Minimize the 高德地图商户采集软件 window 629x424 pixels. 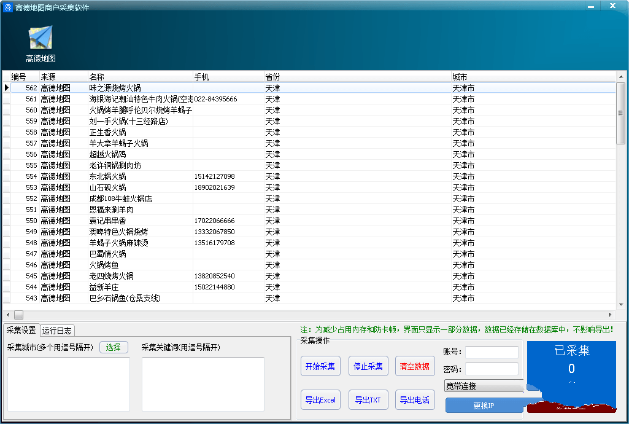592,6
